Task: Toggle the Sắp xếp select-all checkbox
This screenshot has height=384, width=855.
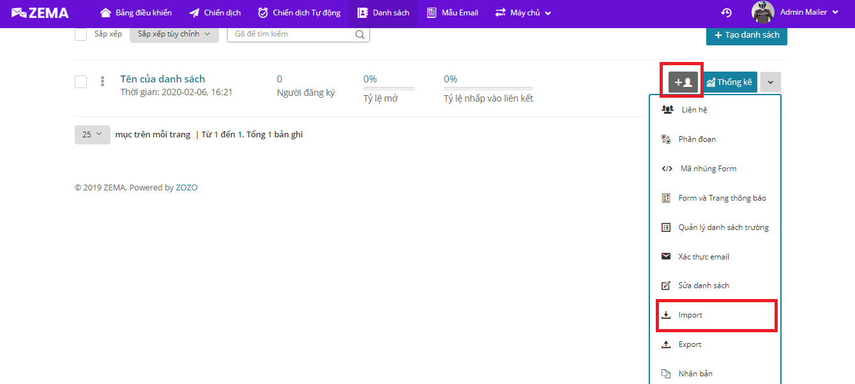Action: click(80, 35)
